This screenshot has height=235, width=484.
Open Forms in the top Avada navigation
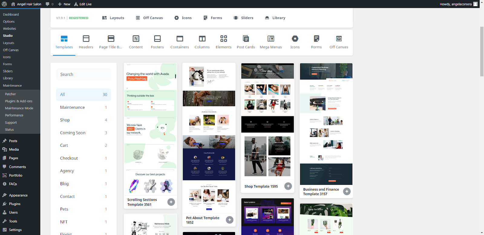pos(213,18)
